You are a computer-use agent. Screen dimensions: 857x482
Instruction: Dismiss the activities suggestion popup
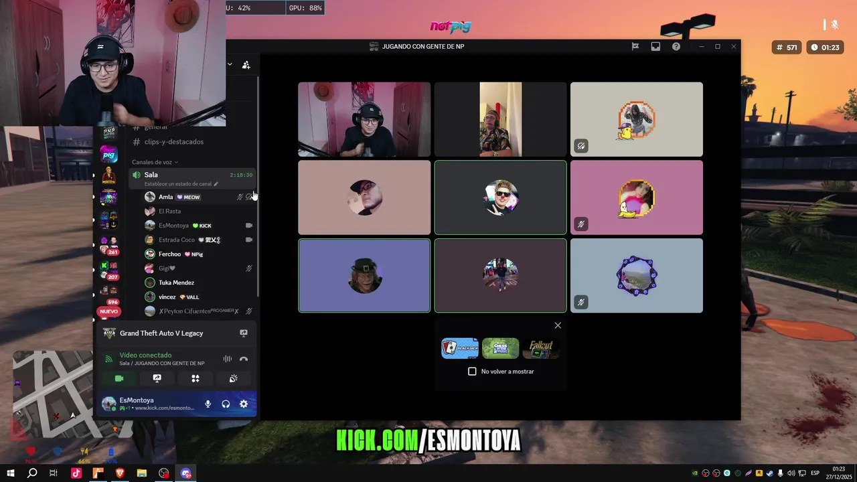[x=558, y=325]
